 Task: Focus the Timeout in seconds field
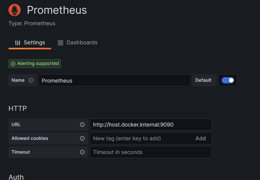click(x=150, y=152)
